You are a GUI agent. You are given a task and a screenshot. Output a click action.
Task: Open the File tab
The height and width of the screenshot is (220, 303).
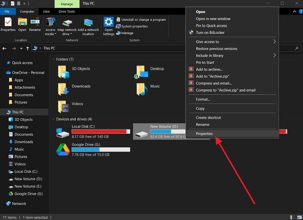pos(7,11)
